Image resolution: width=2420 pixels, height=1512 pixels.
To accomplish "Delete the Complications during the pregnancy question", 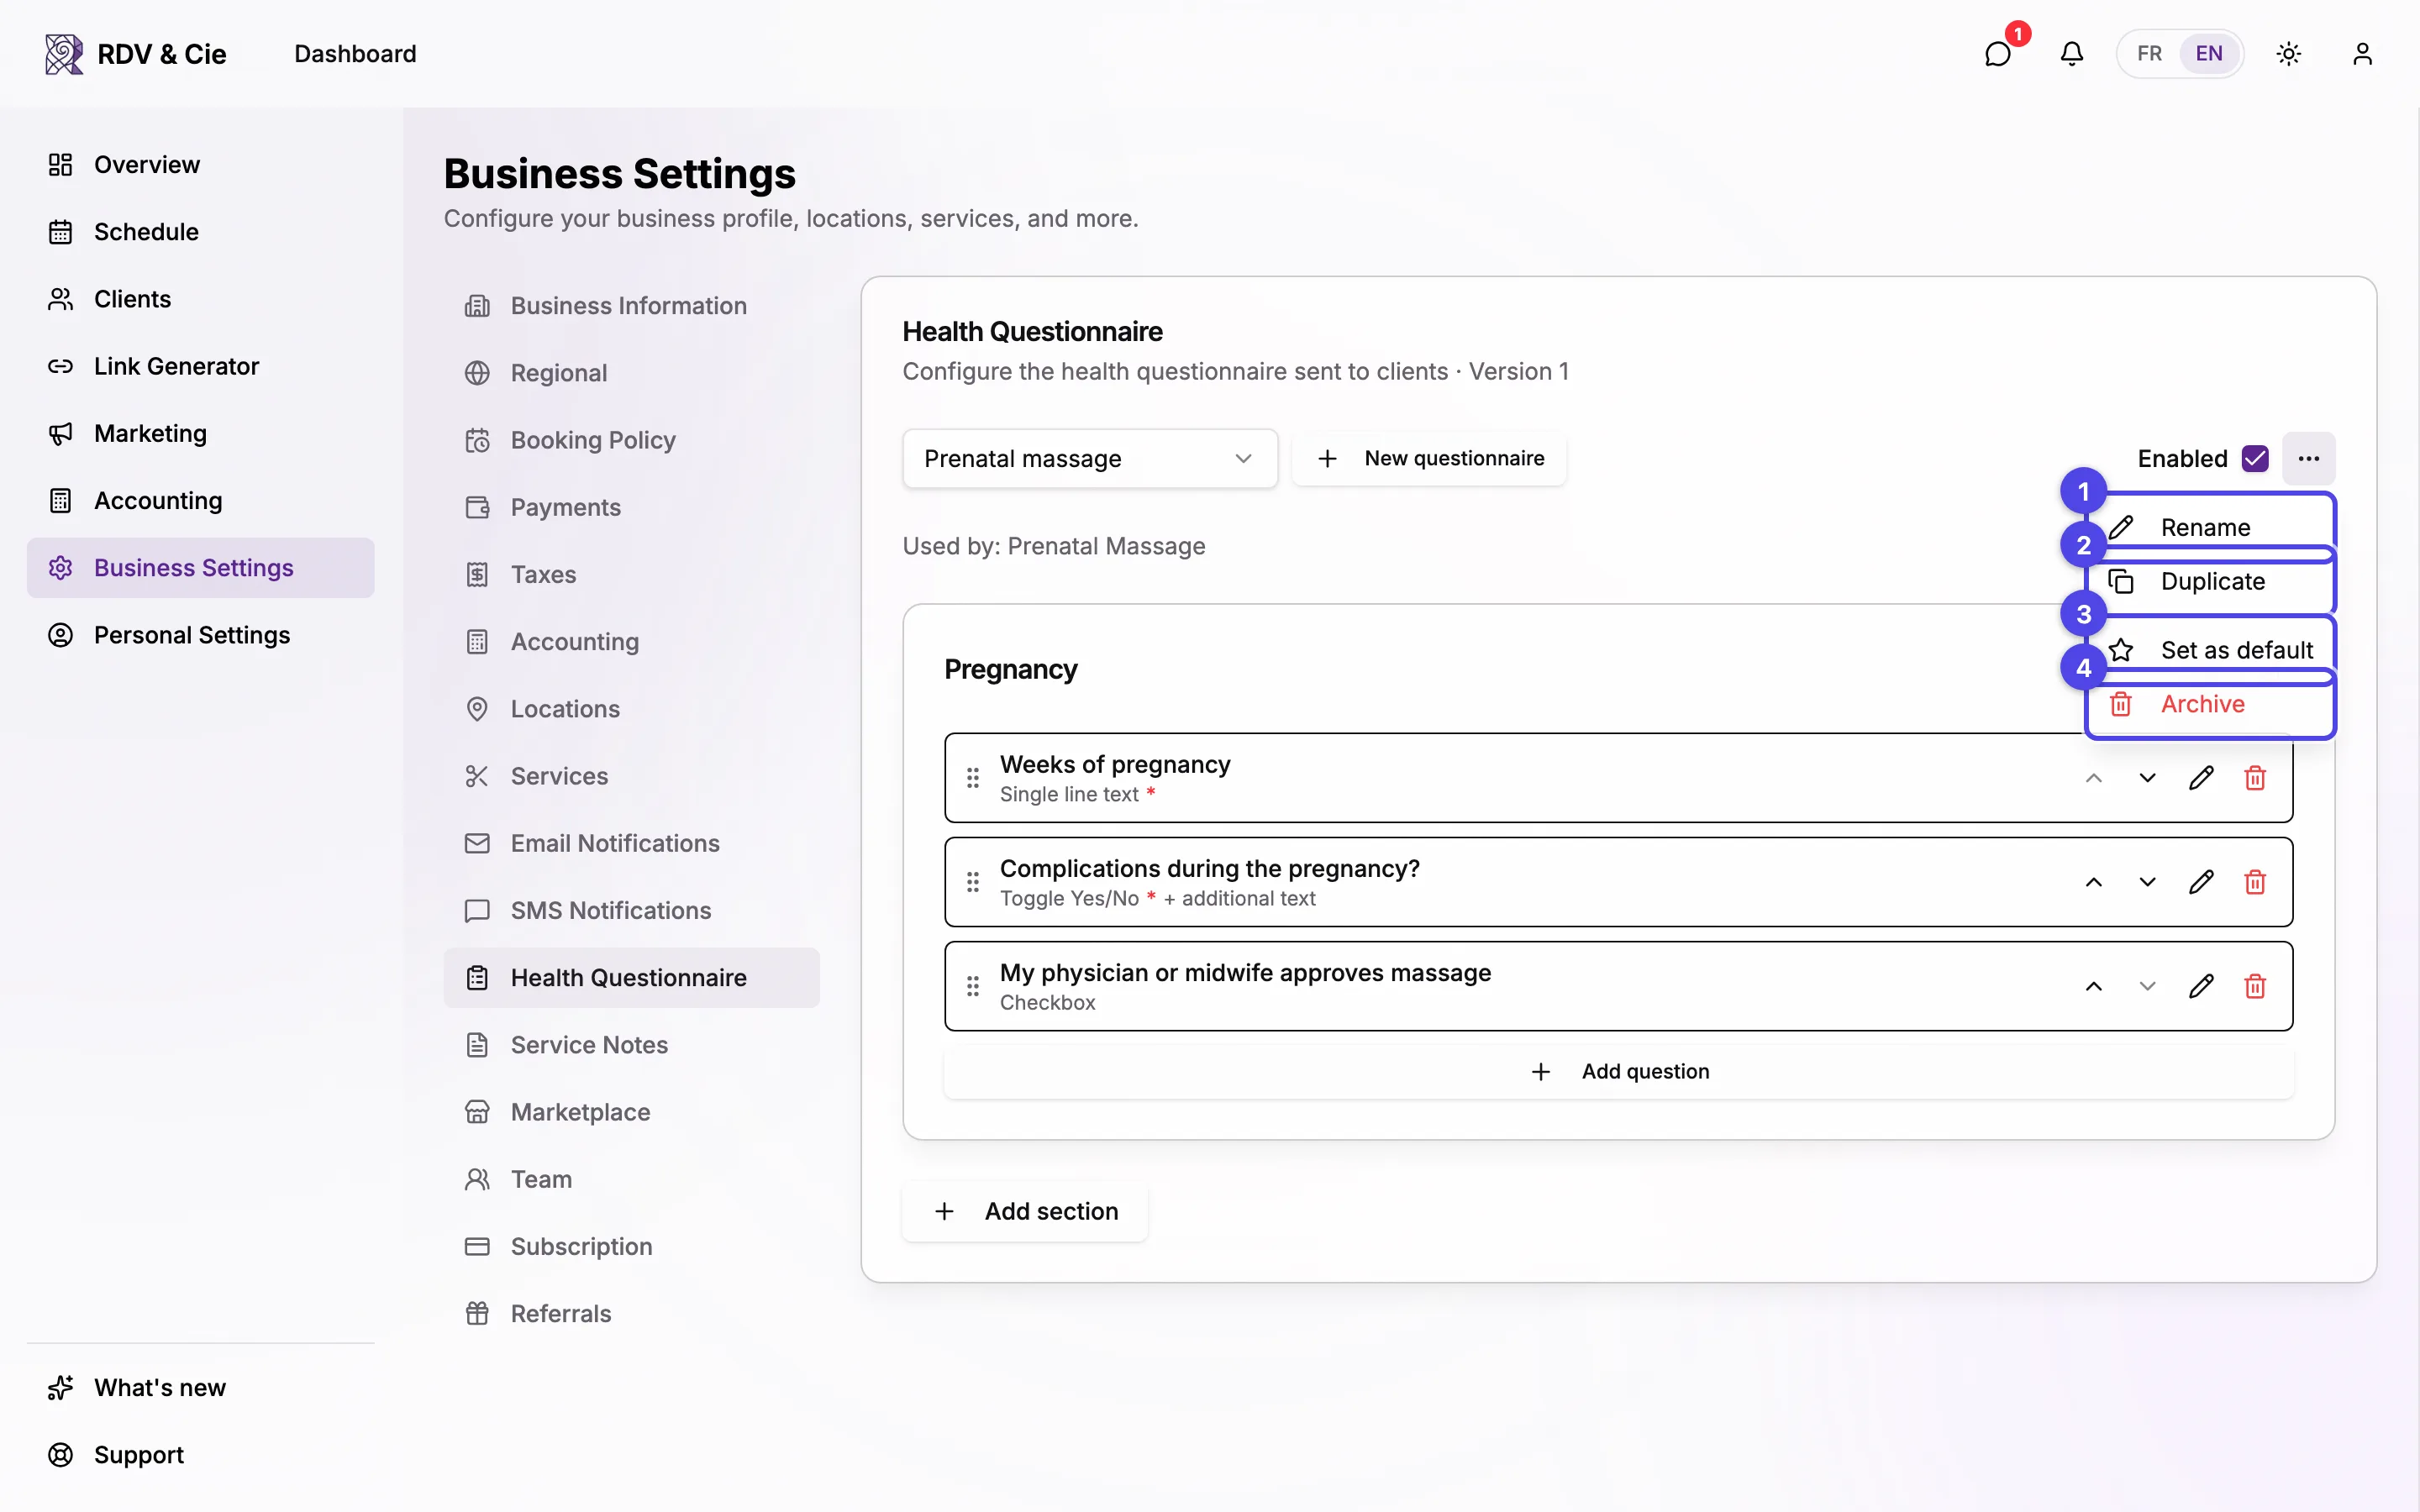I will (2255, 882).
